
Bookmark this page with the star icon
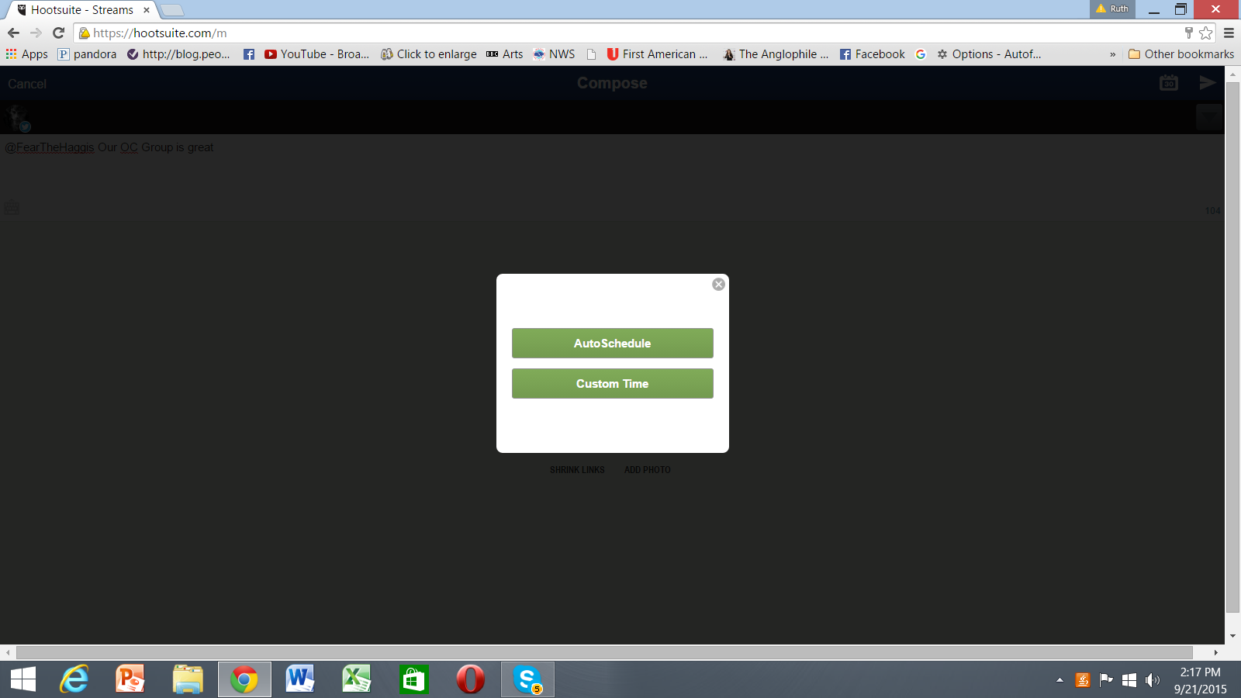1205,33
